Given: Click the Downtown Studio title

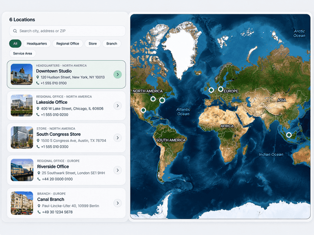Looking at the screenshot, I should [54, 71].
